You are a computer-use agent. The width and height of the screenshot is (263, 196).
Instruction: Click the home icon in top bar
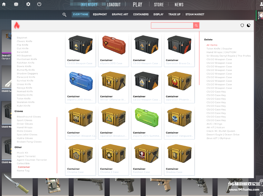[4, 4]
